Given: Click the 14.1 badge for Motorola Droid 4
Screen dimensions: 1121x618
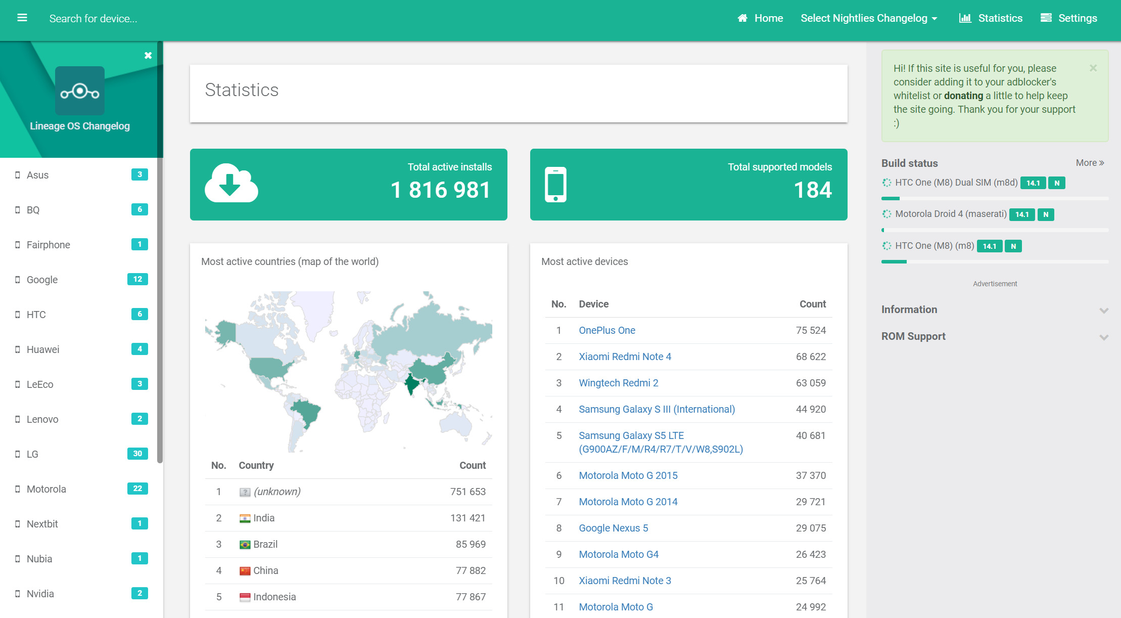Looking at the screenshot, I should pyautogui.click(x=1022, y=214).
